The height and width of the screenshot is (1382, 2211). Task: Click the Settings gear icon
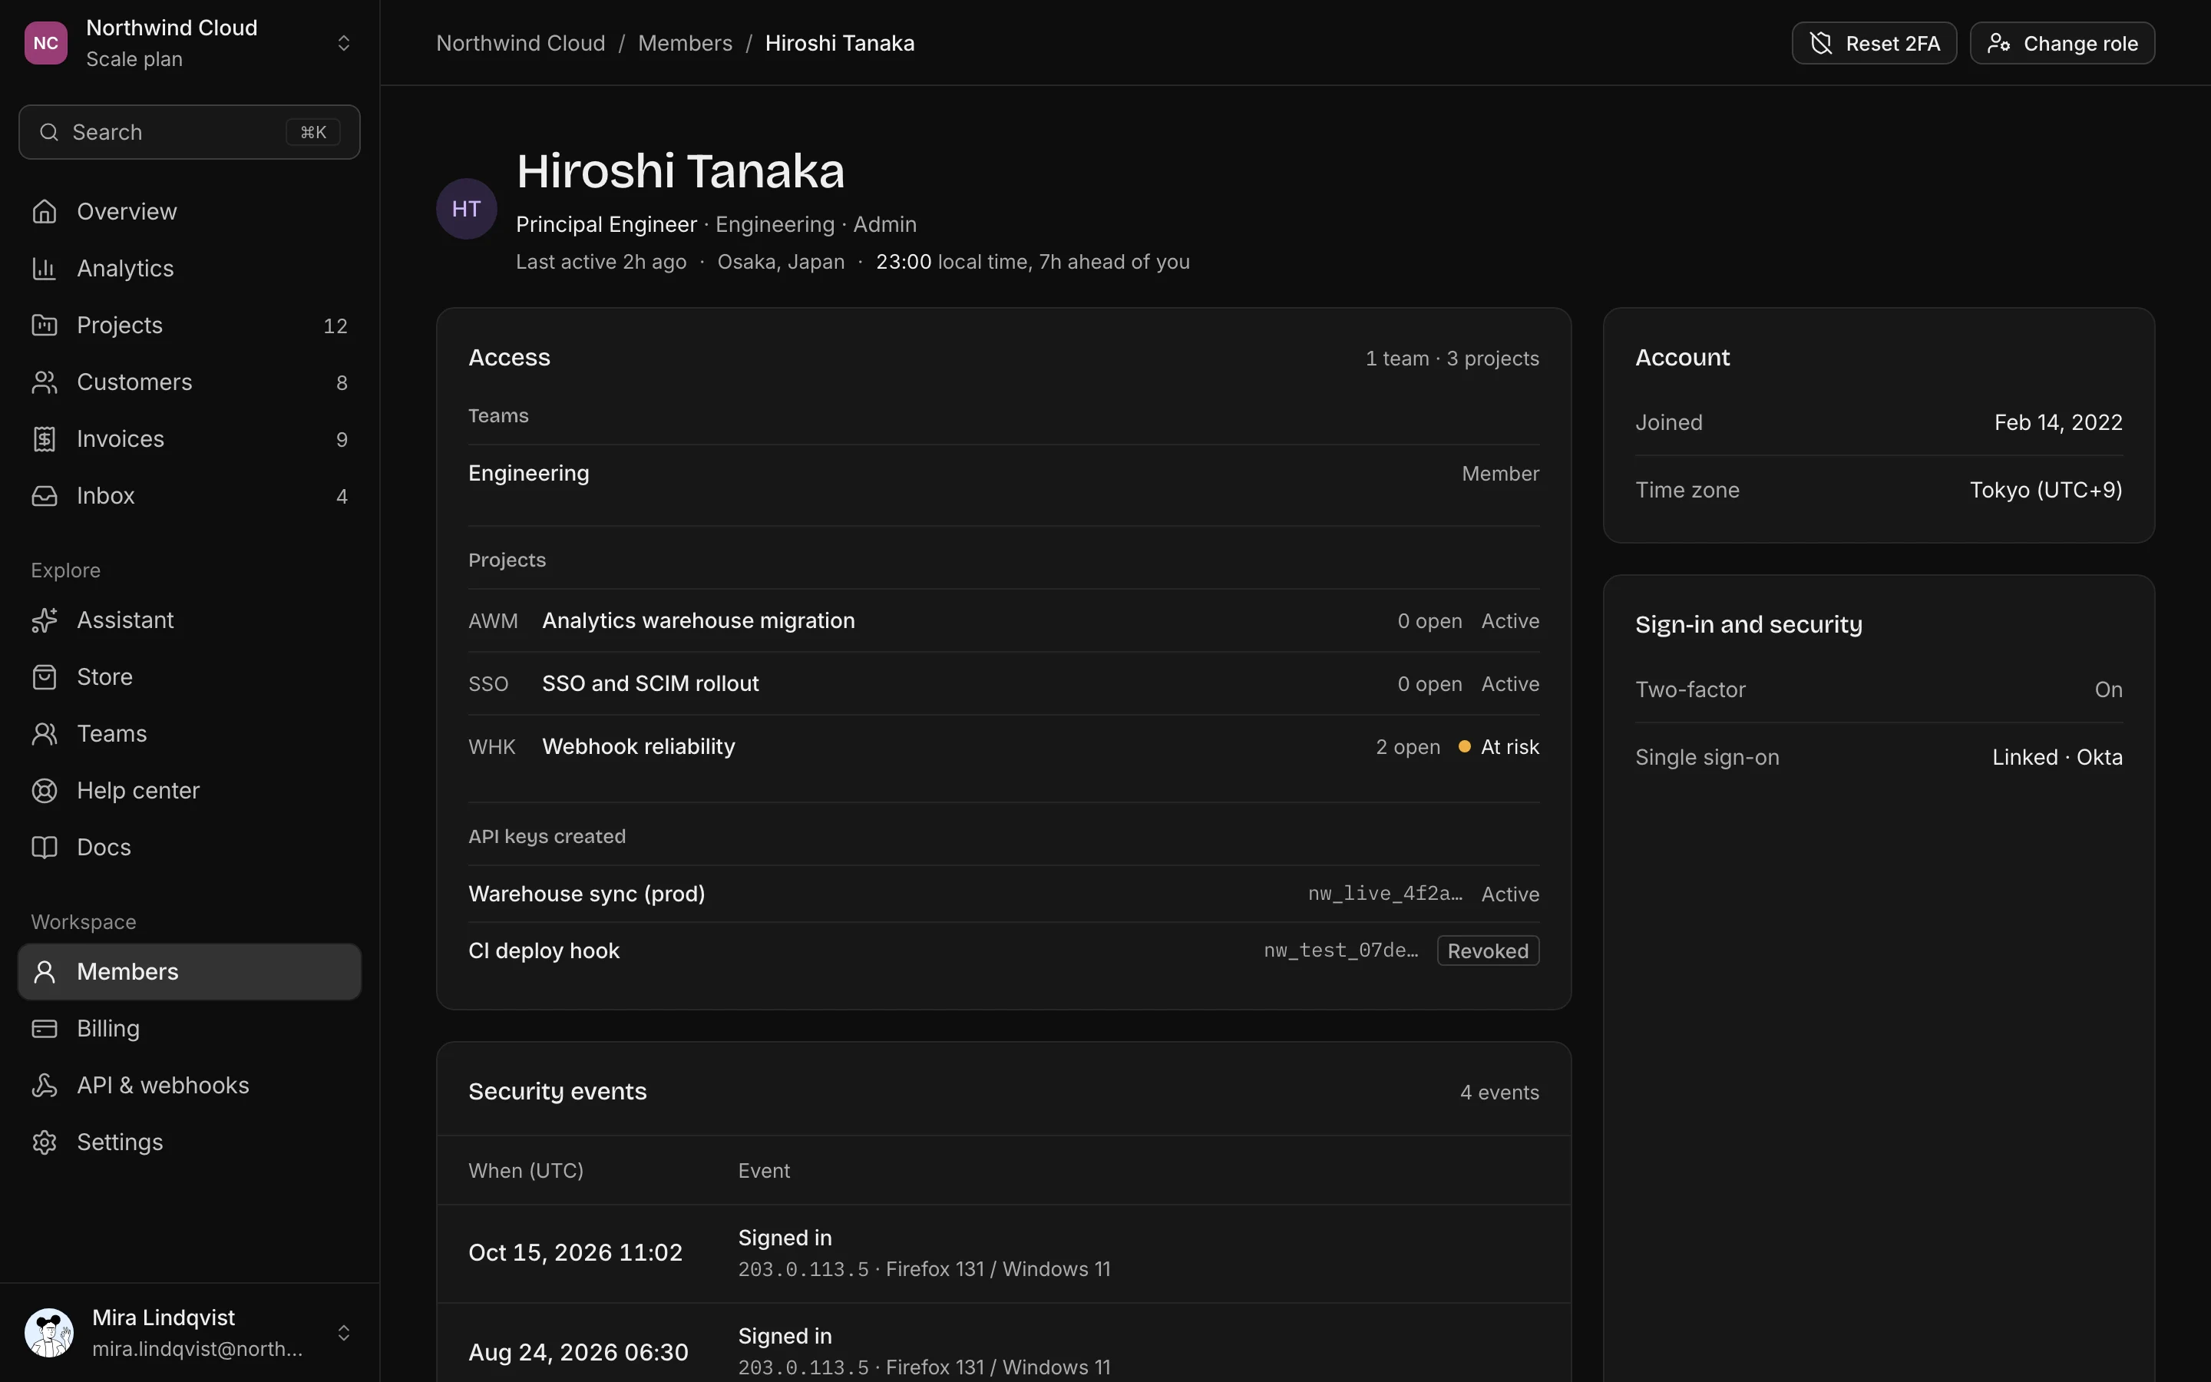(x=44, y=1142)
